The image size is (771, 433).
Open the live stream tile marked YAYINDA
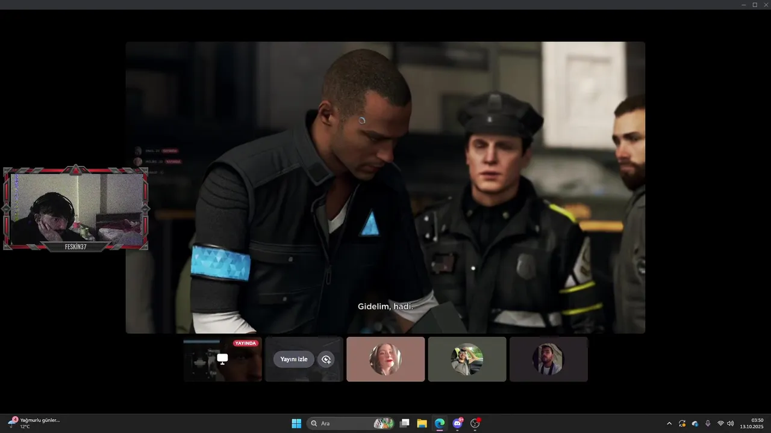(223, 359)
